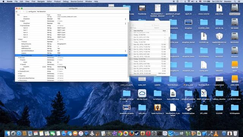Collapse the SSDT dictionary
243x137 pixels.
[21, 21]
